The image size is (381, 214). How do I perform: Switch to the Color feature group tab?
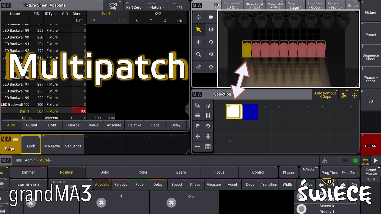click(x=143, y=172)
